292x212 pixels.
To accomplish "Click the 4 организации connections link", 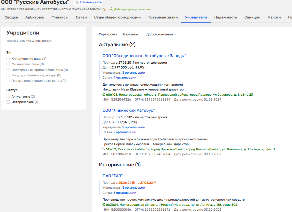I will point(125,77).
